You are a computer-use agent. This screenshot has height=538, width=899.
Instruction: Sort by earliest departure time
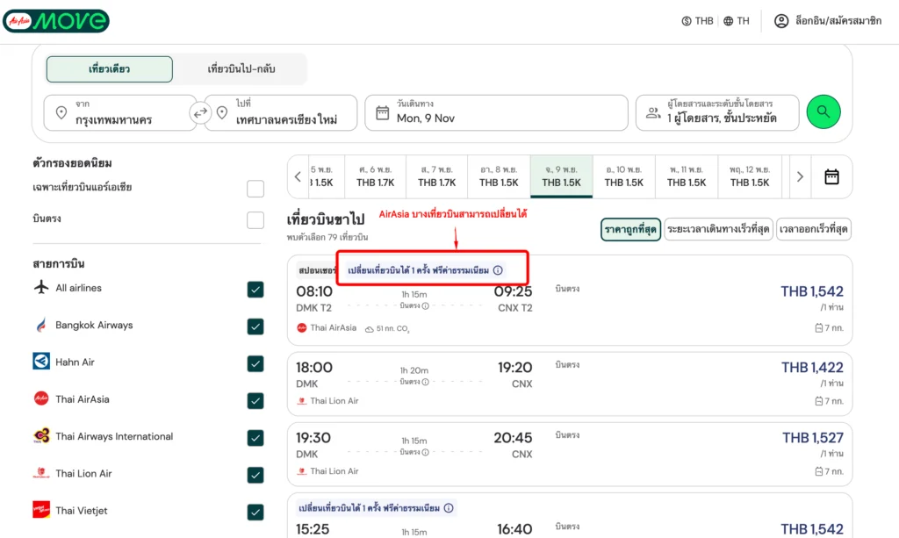coord(813,230)
